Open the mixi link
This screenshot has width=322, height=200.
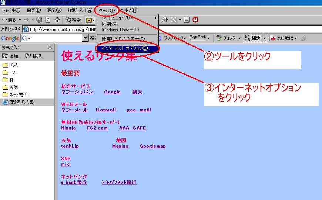click(66, 164)
